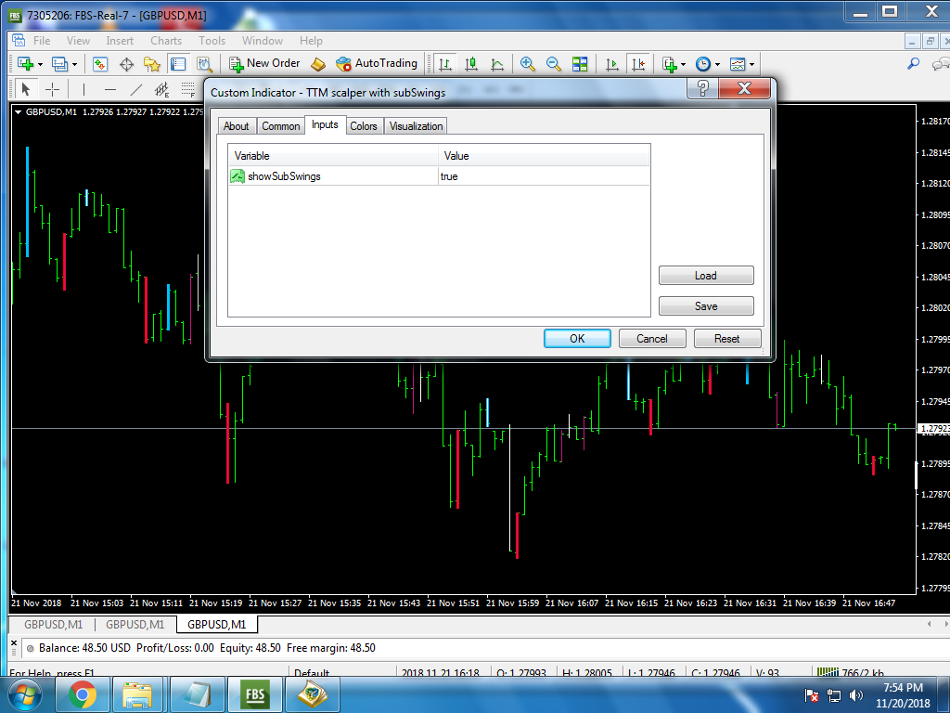
Task: Open the Window menu
Action: coord(263,41)
